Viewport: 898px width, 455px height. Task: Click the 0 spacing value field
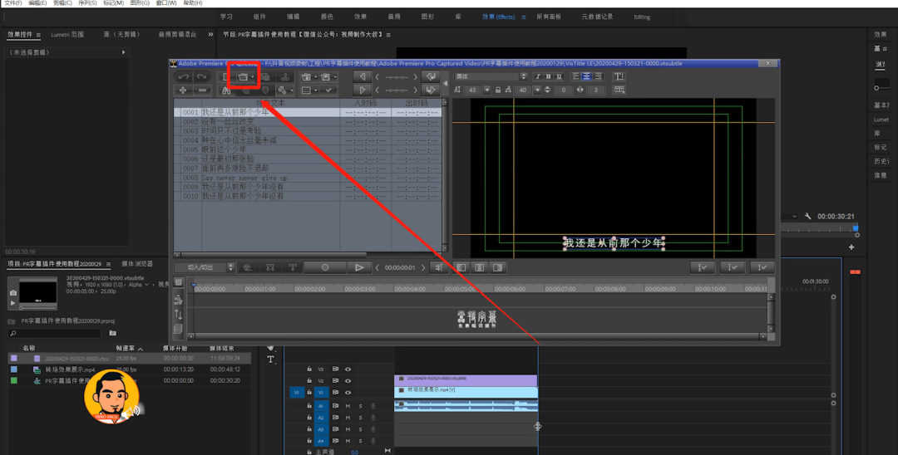(564, 91)
